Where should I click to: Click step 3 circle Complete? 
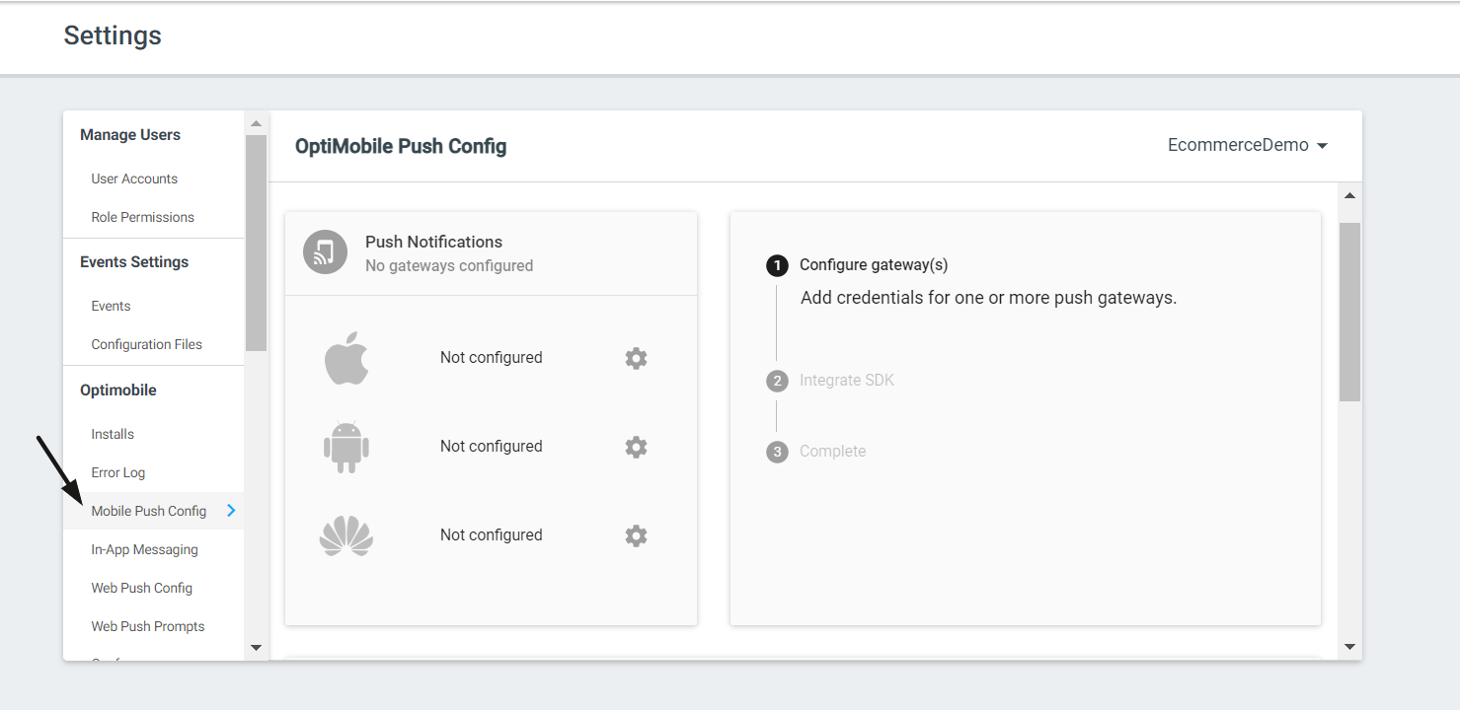[x=777, y=452]
